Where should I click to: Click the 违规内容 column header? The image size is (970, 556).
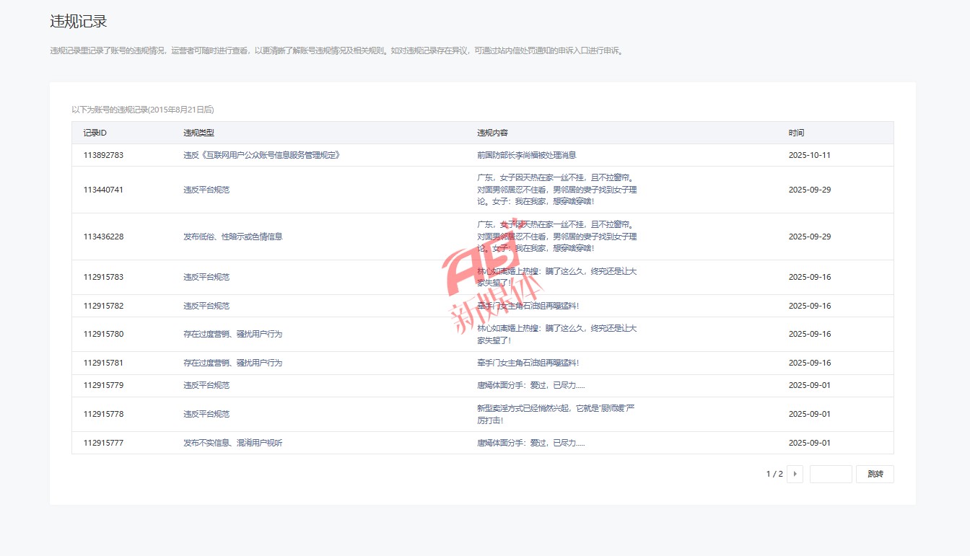point(492,133)
